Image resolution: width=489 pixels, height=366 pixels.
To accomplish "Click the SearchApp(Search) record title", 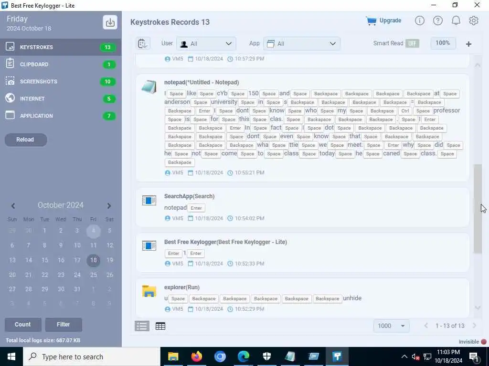I will (x=189, y=196).
